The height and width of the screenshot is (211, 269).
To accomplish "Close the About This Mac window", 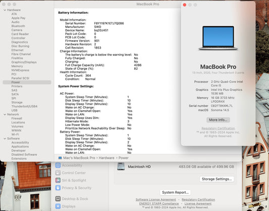I will pyautogui.click(x=185, y=5).
